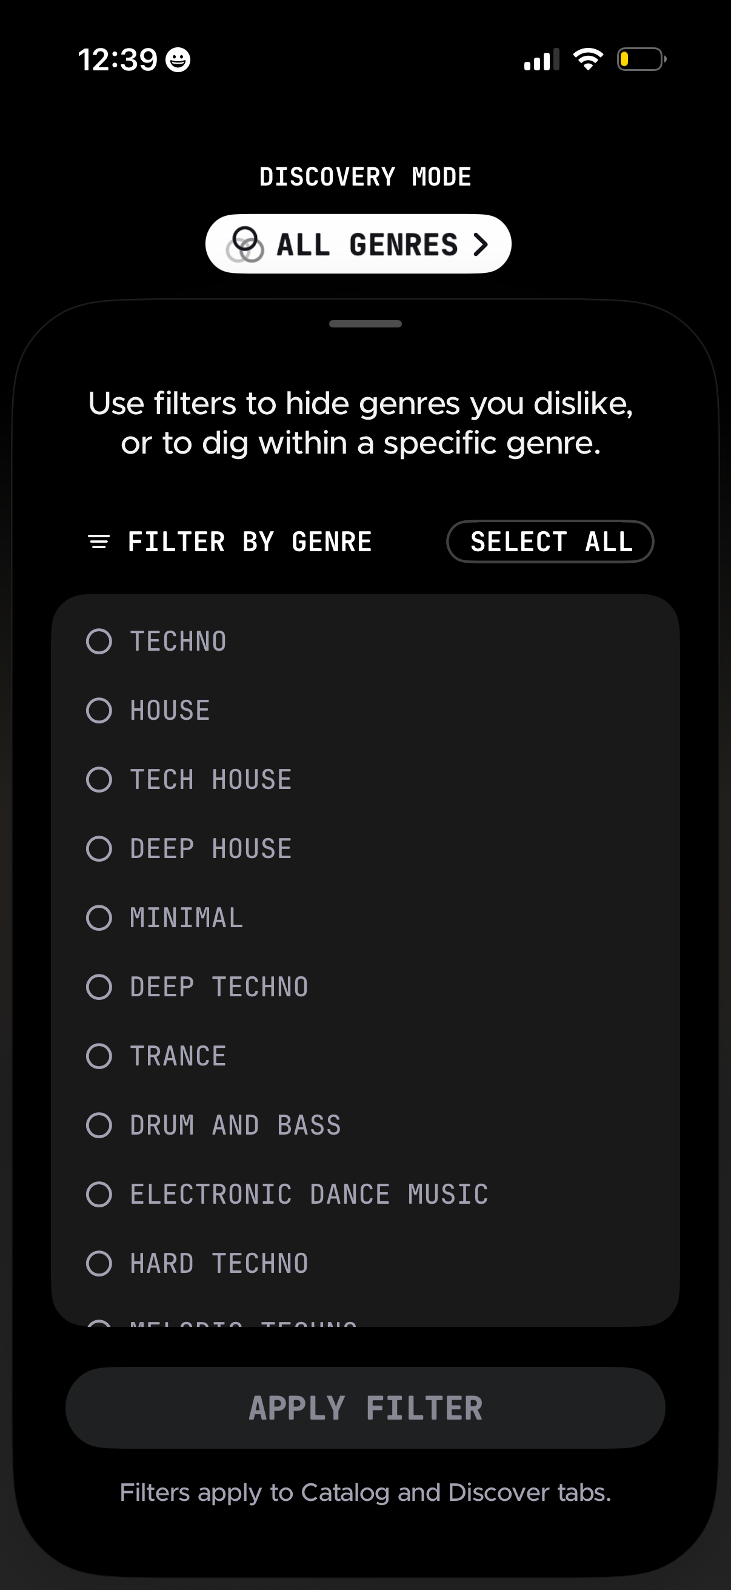Select the DEEP HOUSE genre

tap(99, 848)
